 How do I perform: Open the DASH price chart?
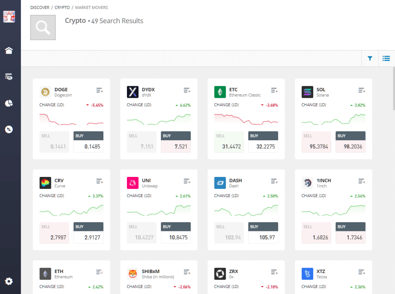point(246,210)
